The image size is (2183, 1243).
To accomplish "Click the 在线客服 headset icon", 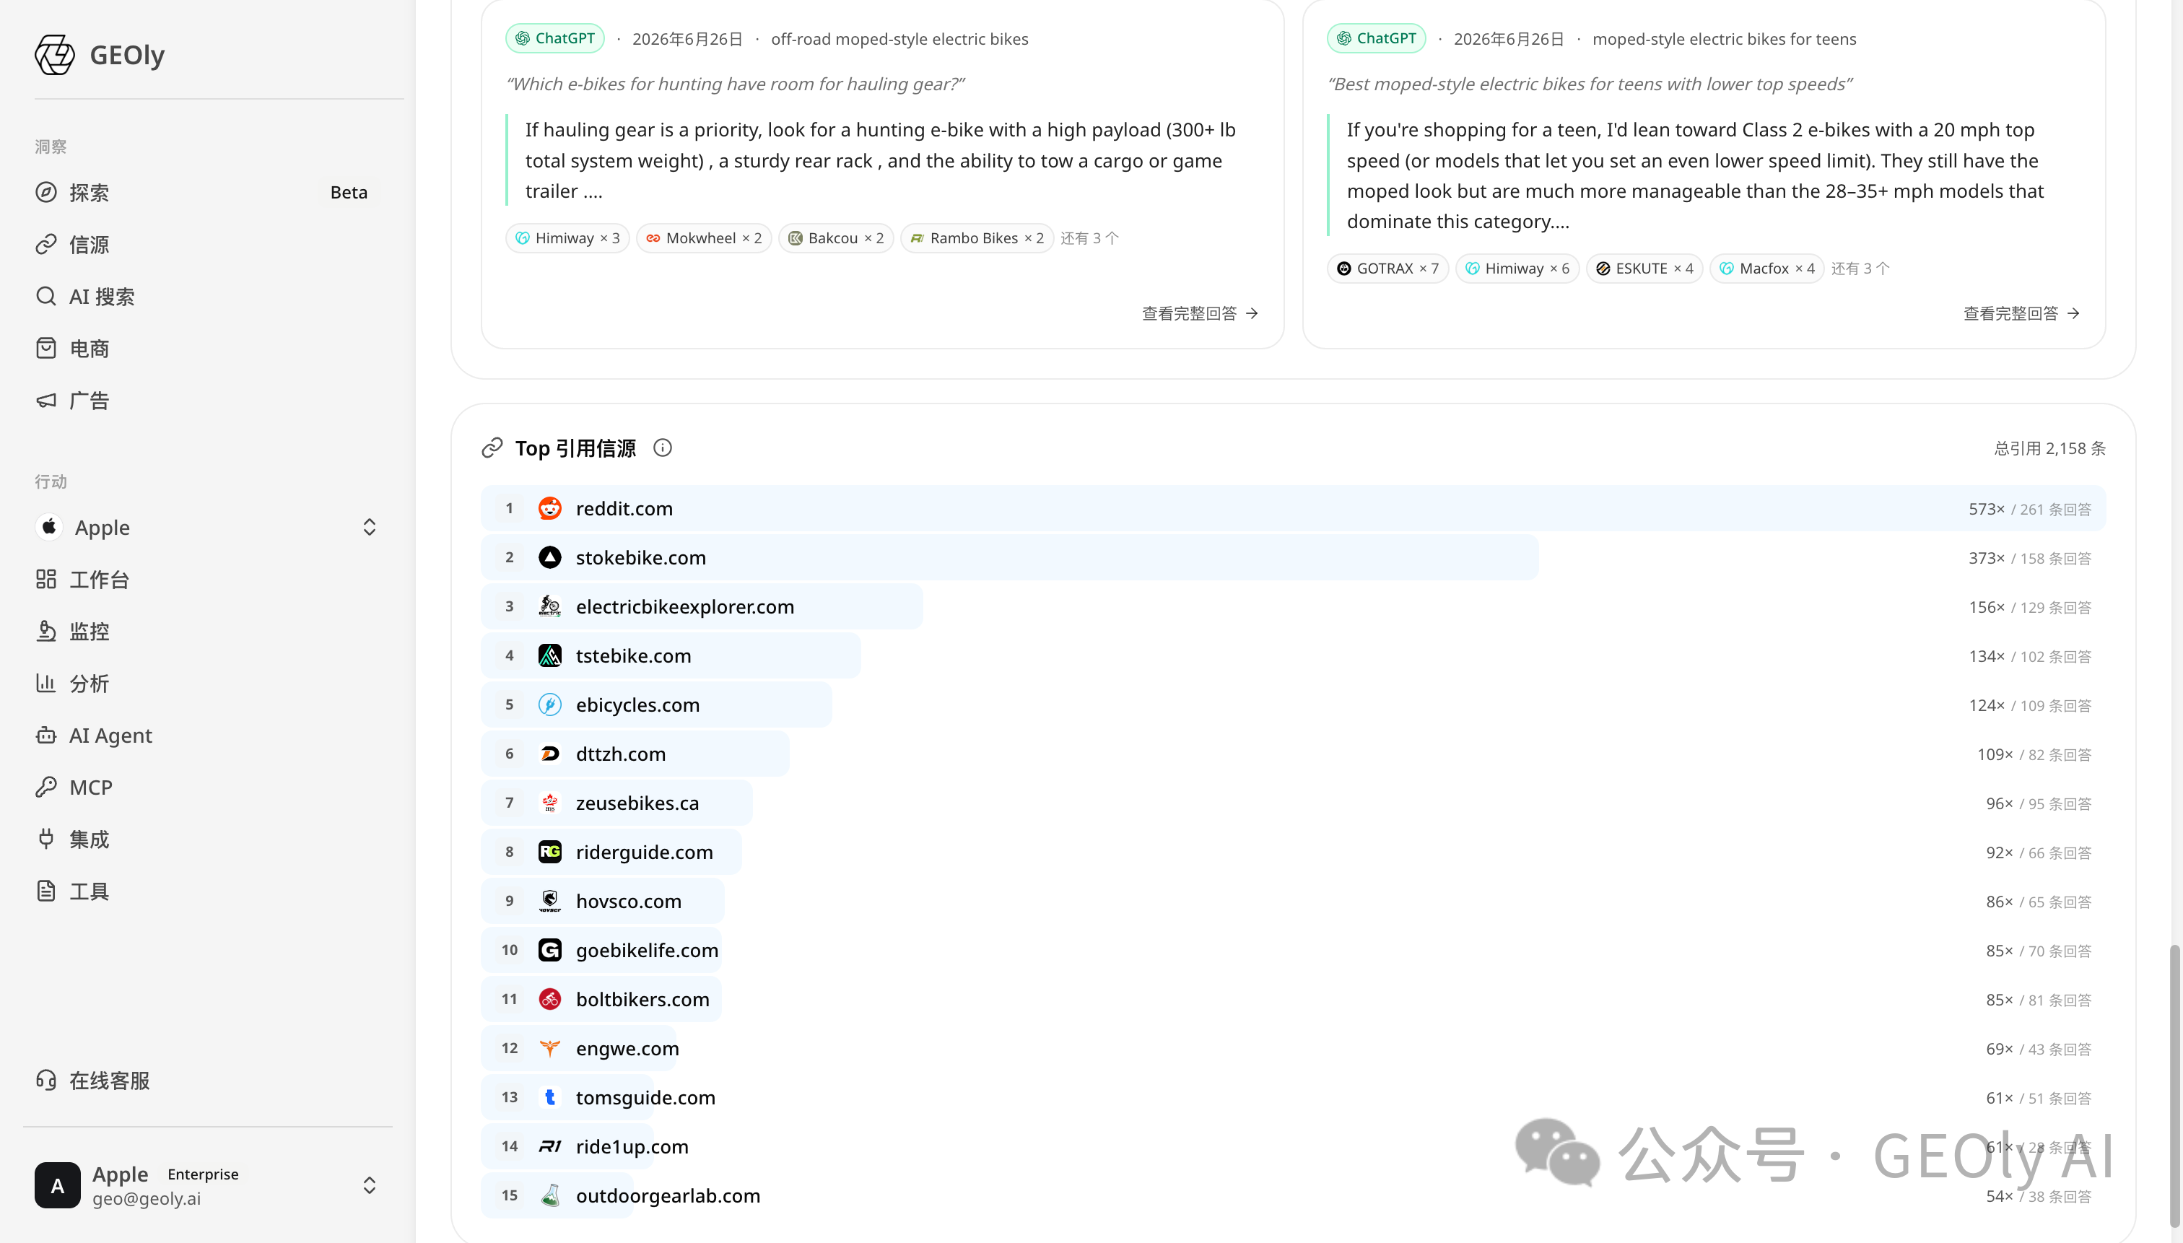I will (46, 1080).
